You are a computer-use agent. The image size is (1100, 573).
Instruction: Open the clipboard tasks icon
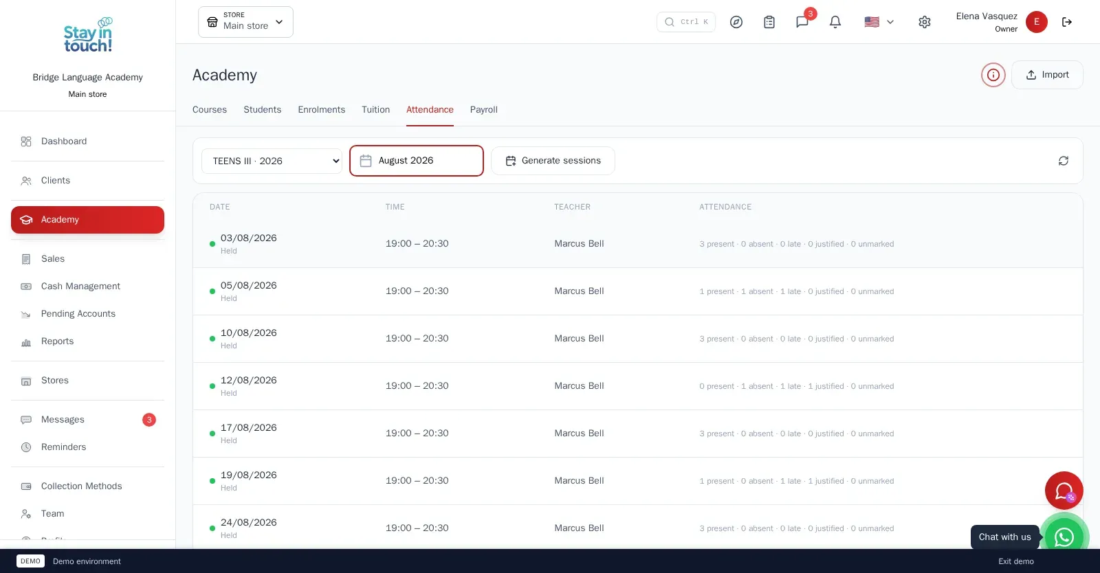(x=769, y=22)
